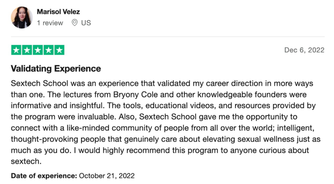The height and width of the screenshot is (184, 334).
Task: Open the "Validating Experience" review title
Action: tap(56, 69)
